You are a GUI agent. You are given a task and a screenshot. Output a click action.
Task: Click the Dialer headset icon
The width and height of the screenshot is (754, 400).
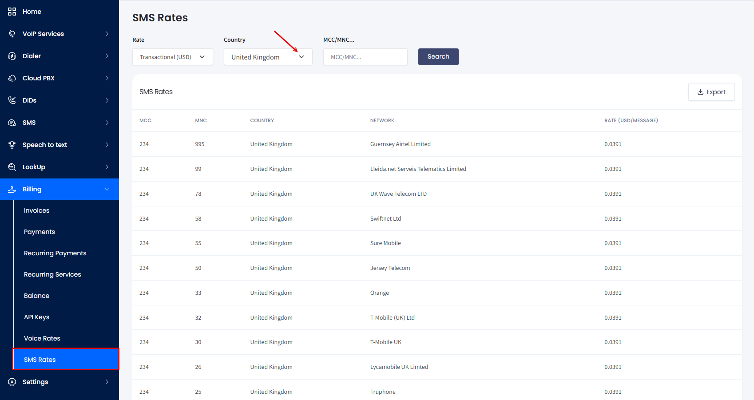pyautogui.click(x=12, y=56)
